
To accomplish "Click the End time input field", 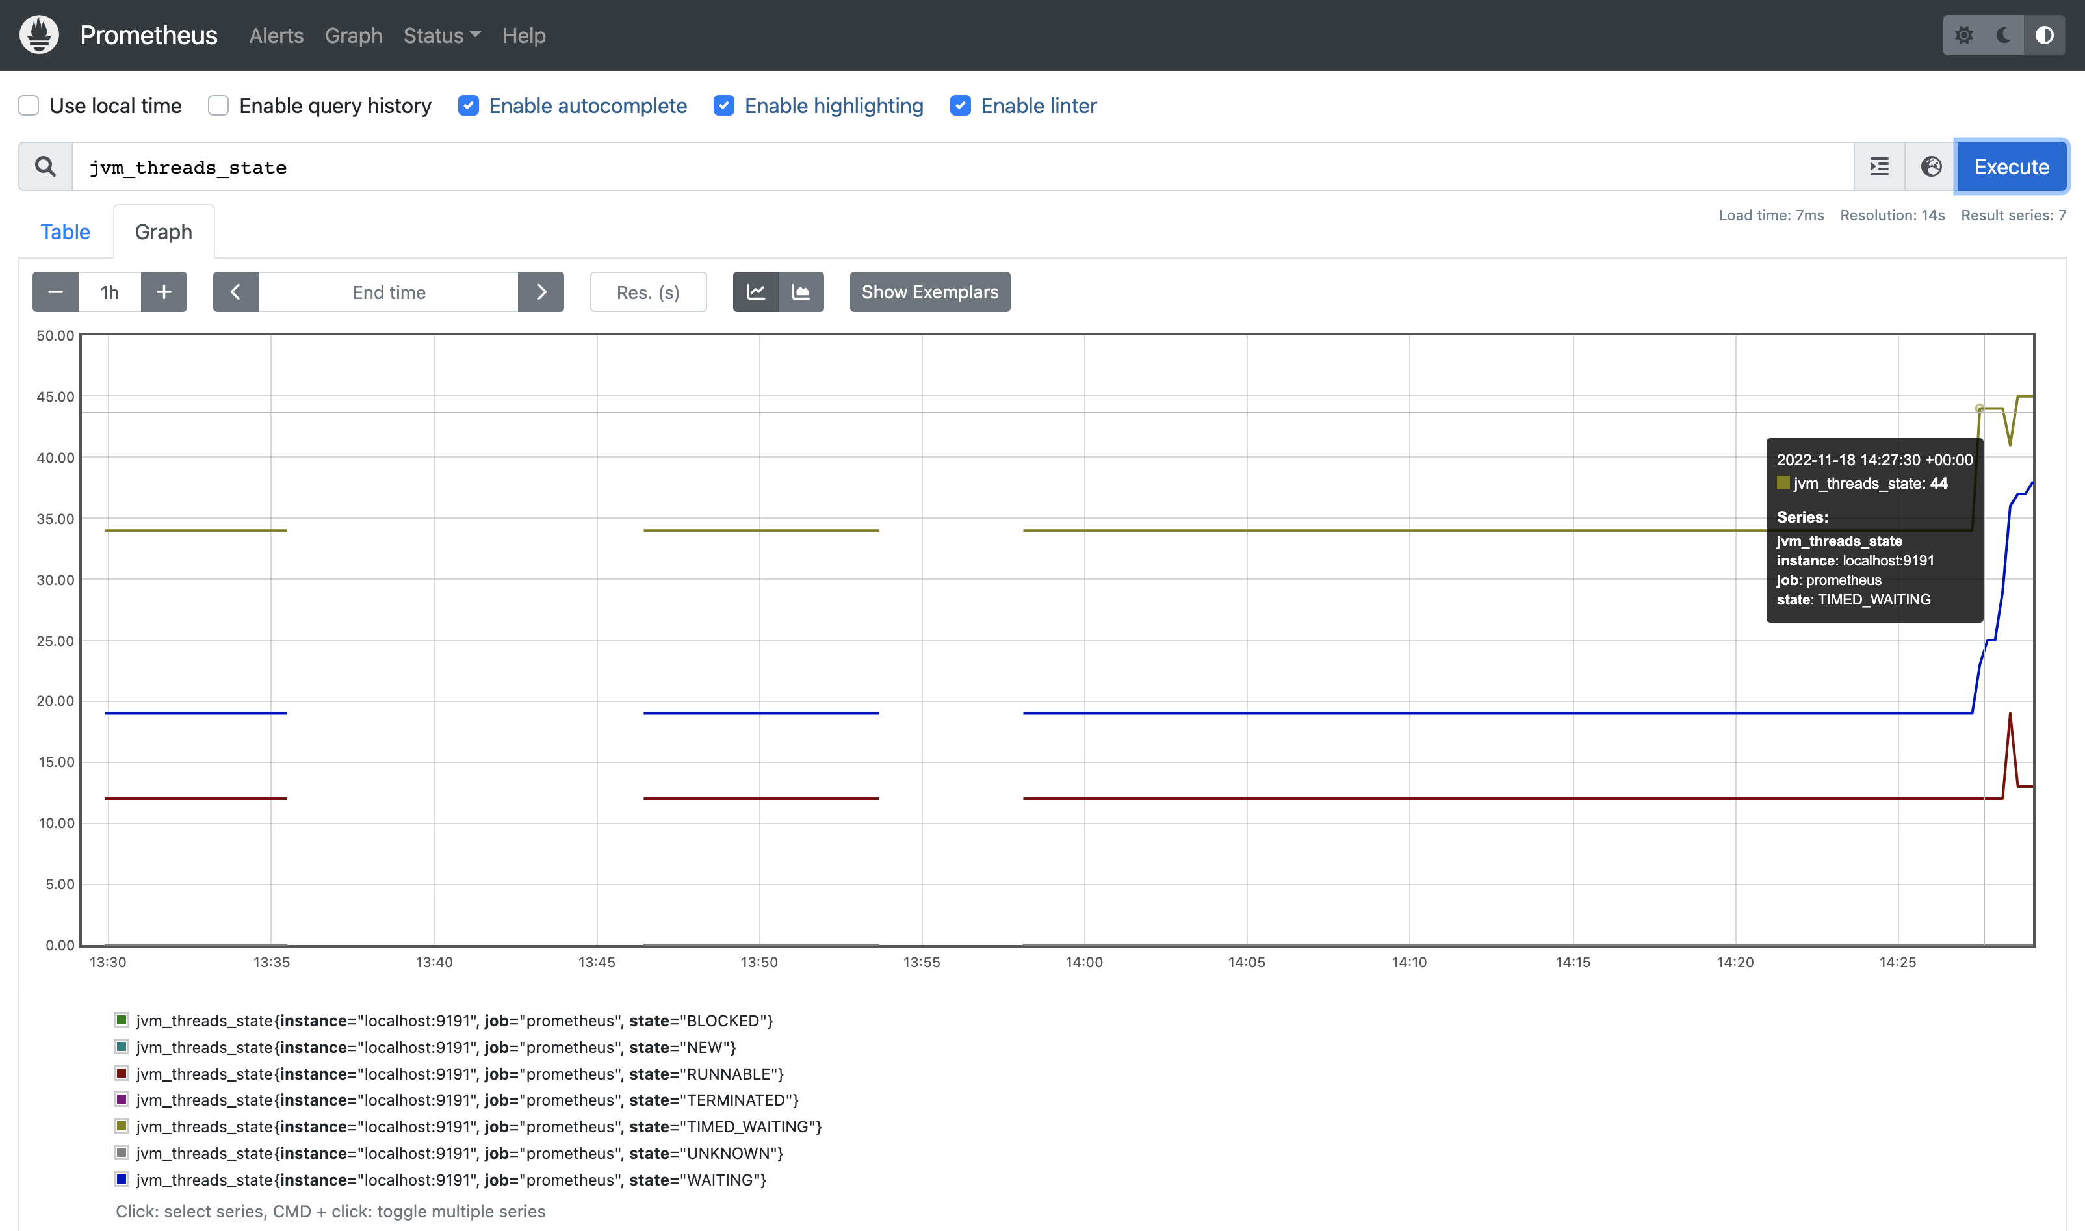I will (x=388, y=292).
